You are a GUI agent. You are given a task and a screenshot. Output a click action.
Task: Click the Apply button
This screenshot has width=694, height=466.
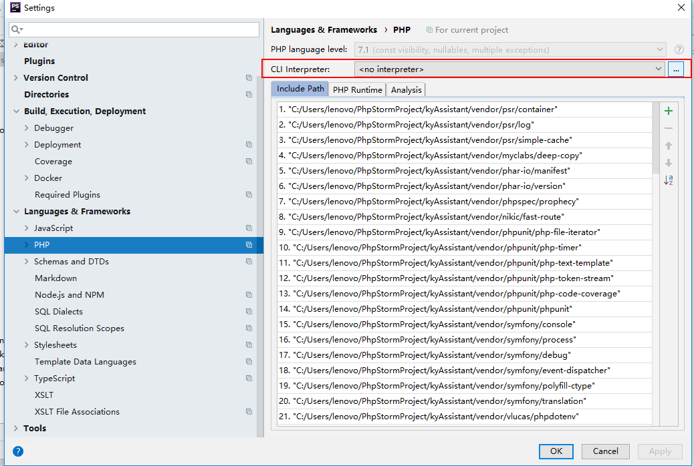660,451
